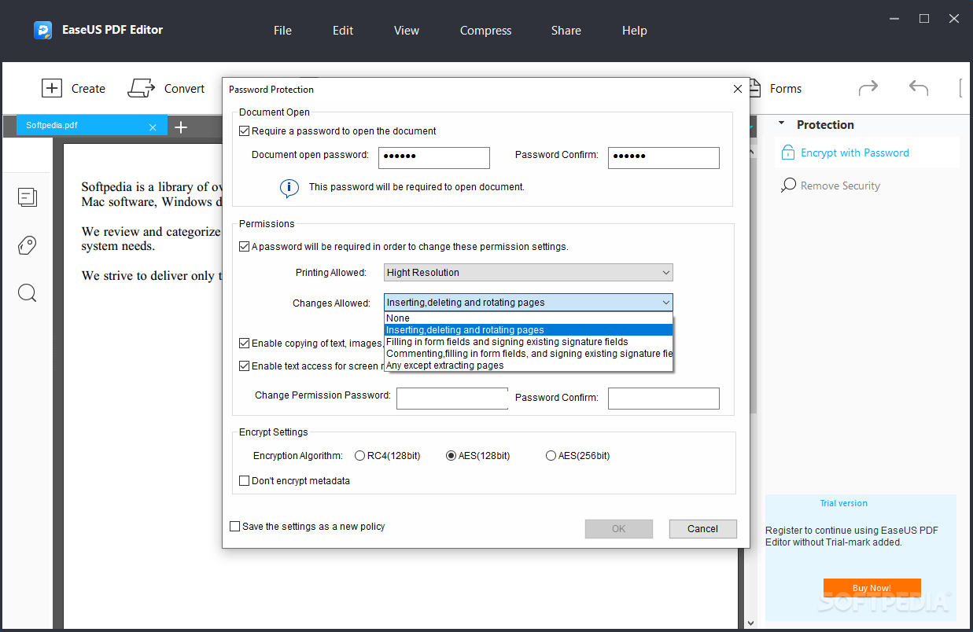The height and width of the screenshot is (632, 973).
Task: Toggle Save the settings as new policy
Action: point(234,527)
